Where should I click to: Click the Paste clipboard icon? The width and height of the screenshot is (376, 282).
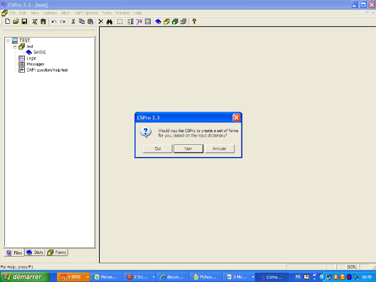tap(90, 21)
